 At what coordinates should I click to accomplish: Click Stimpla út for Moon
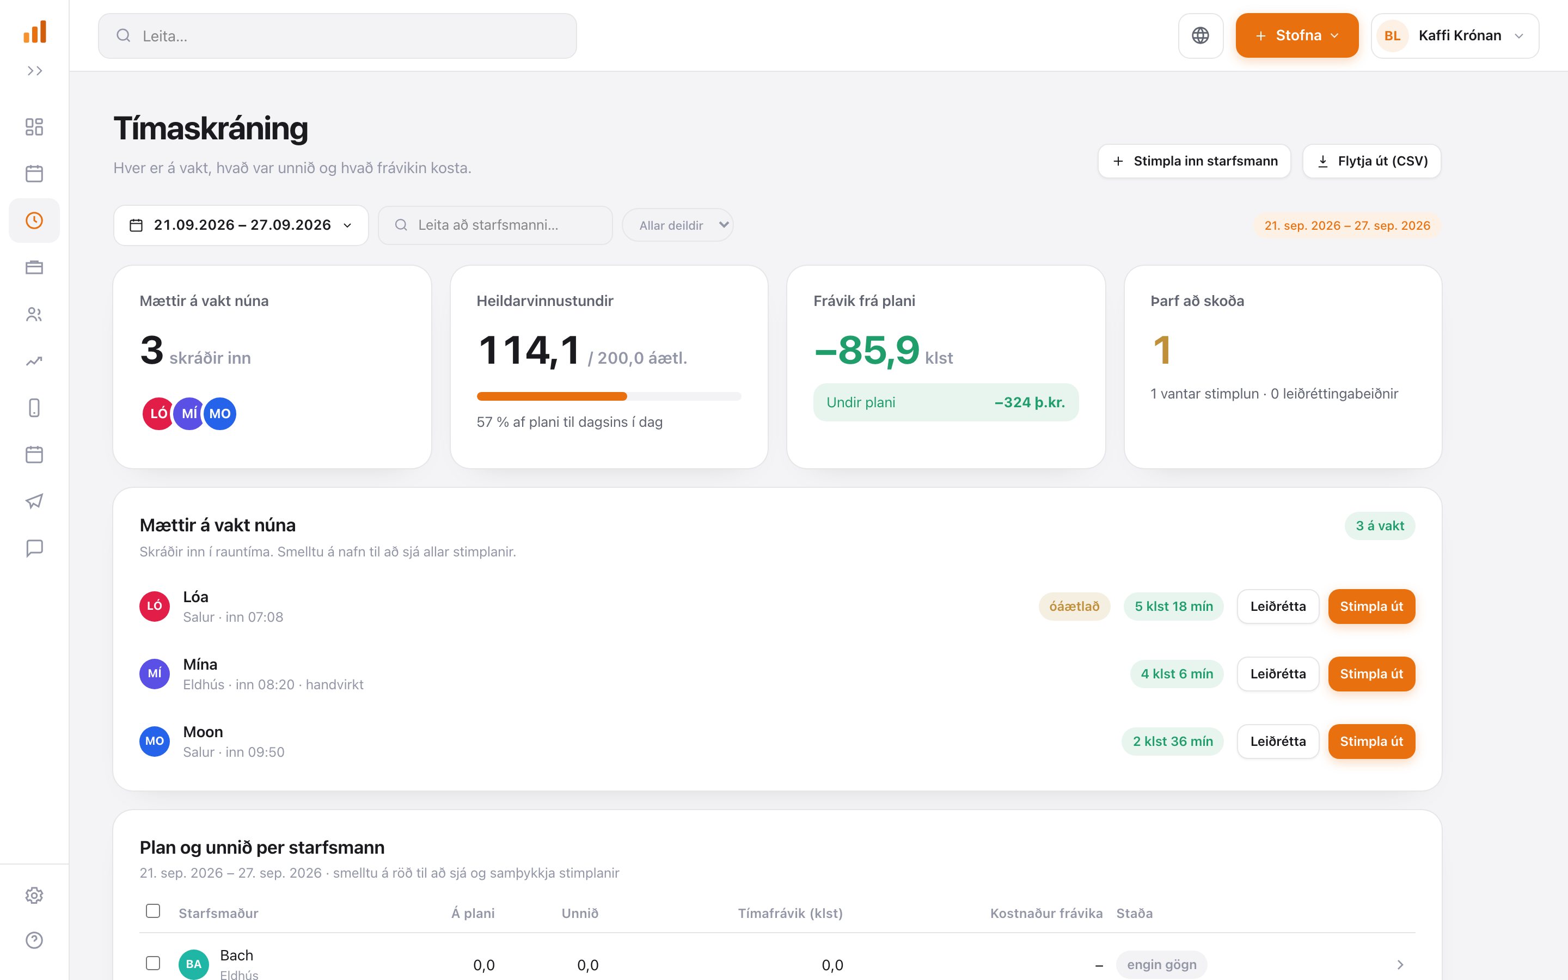point(1371,742)
